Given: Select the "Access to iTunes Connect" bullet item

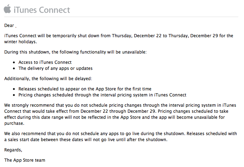Looking at the screenshot, I should (x=45, y=62).
